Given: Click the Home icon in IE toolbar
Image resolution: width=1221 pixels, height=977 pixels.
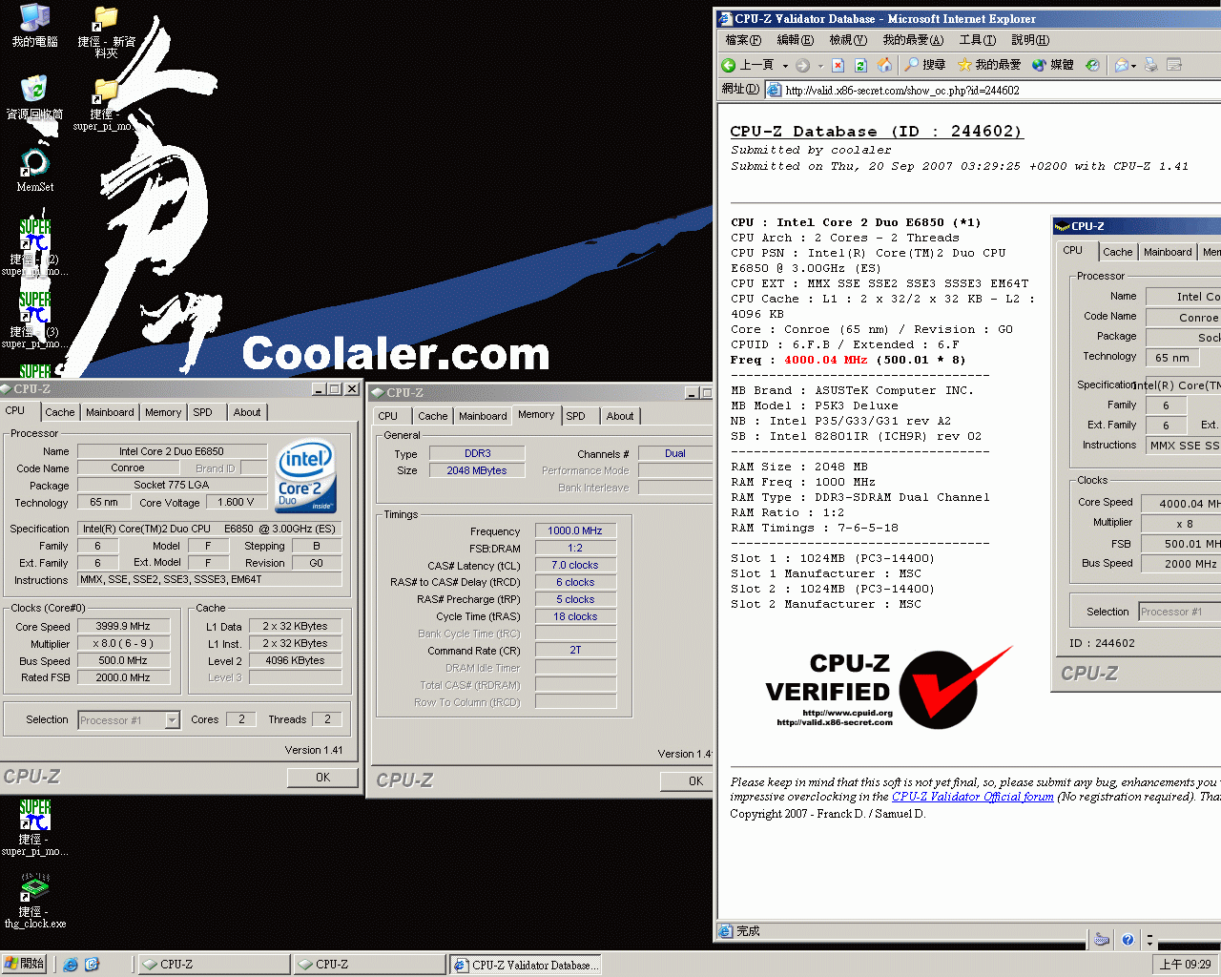Looking at the screenshot, I should tap(884, 65).
